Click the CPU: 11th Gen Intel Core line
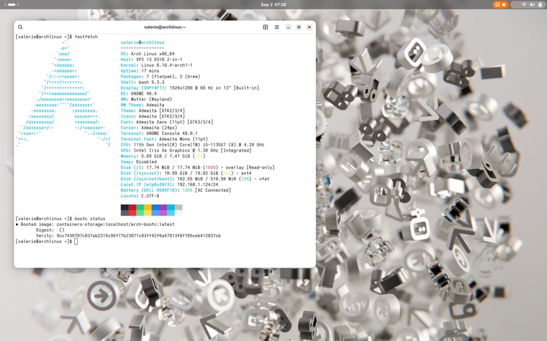The height and width of the screenshot is (341, 547). (193, 145)
